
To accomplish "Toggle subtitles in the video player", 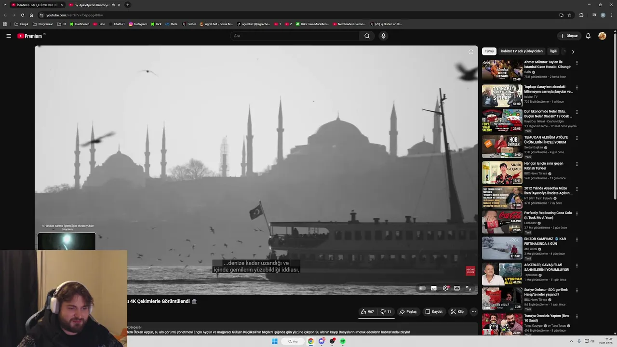I will click(x=434, y=288).
